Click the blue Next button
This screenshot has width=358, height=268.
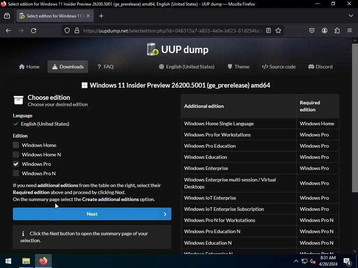[92, 214]
